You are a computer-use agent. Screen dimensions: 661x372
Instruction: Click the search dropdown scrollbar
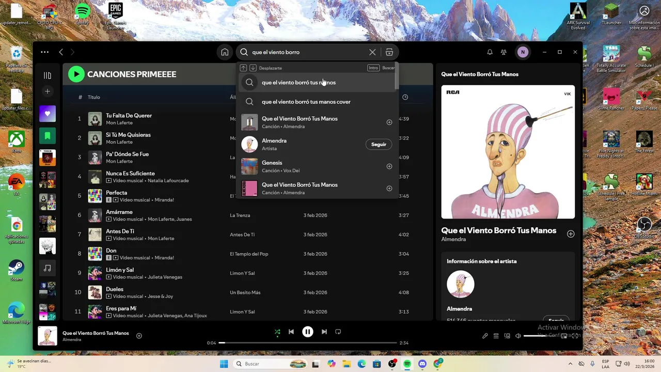coord(397,76)
